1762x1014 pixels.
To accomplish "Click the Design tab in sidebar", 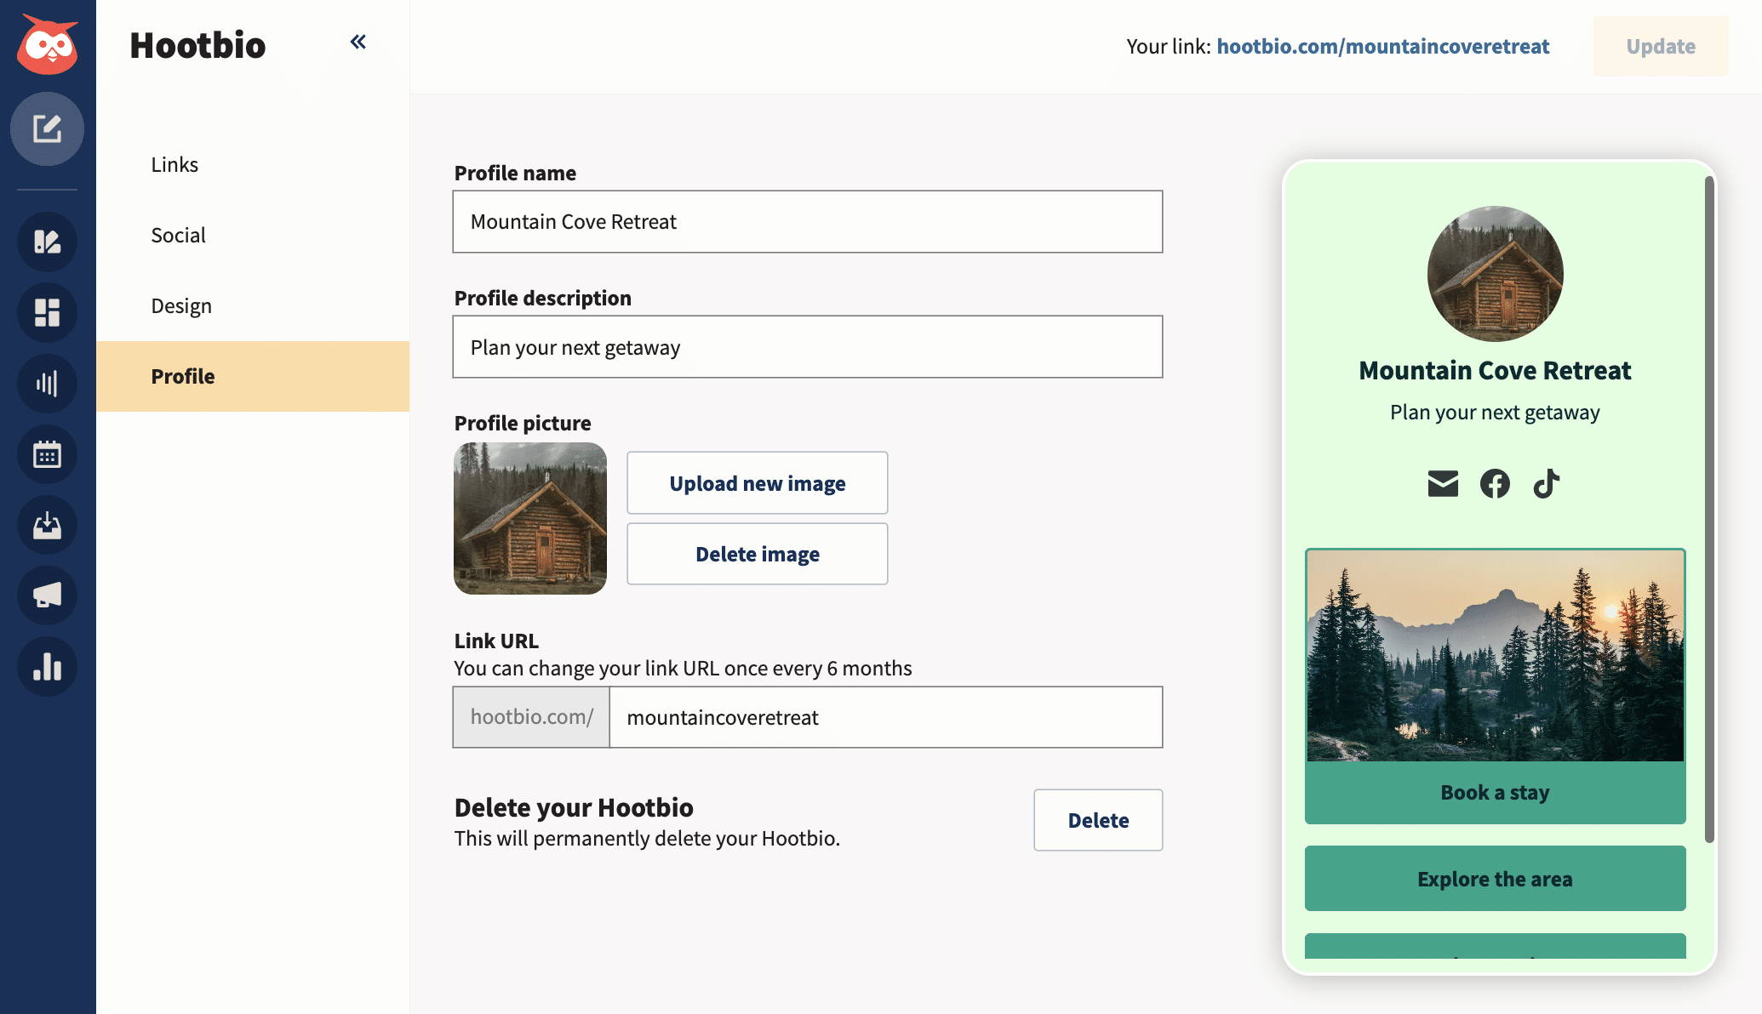I will tap(181, 305).
